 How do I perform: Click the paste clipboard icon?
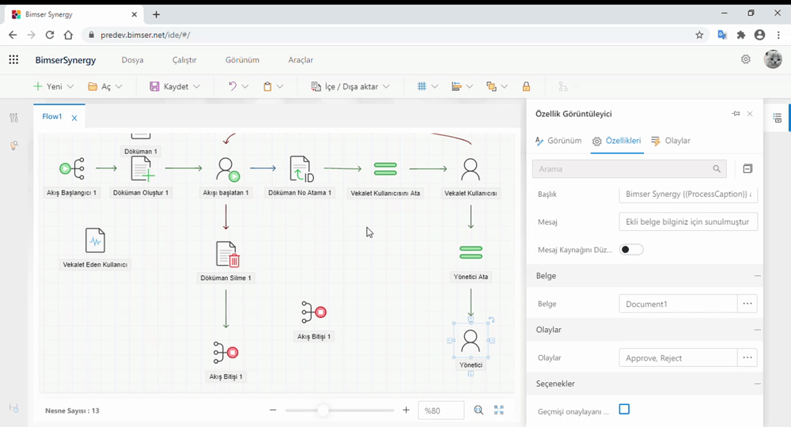tap(267, 86)
